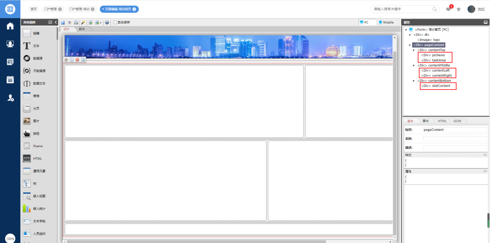This screenshot has width=490, height=243.
Task: Click the 100% zoom indicator
Action: pyautogui.click(x=10, y=239)
